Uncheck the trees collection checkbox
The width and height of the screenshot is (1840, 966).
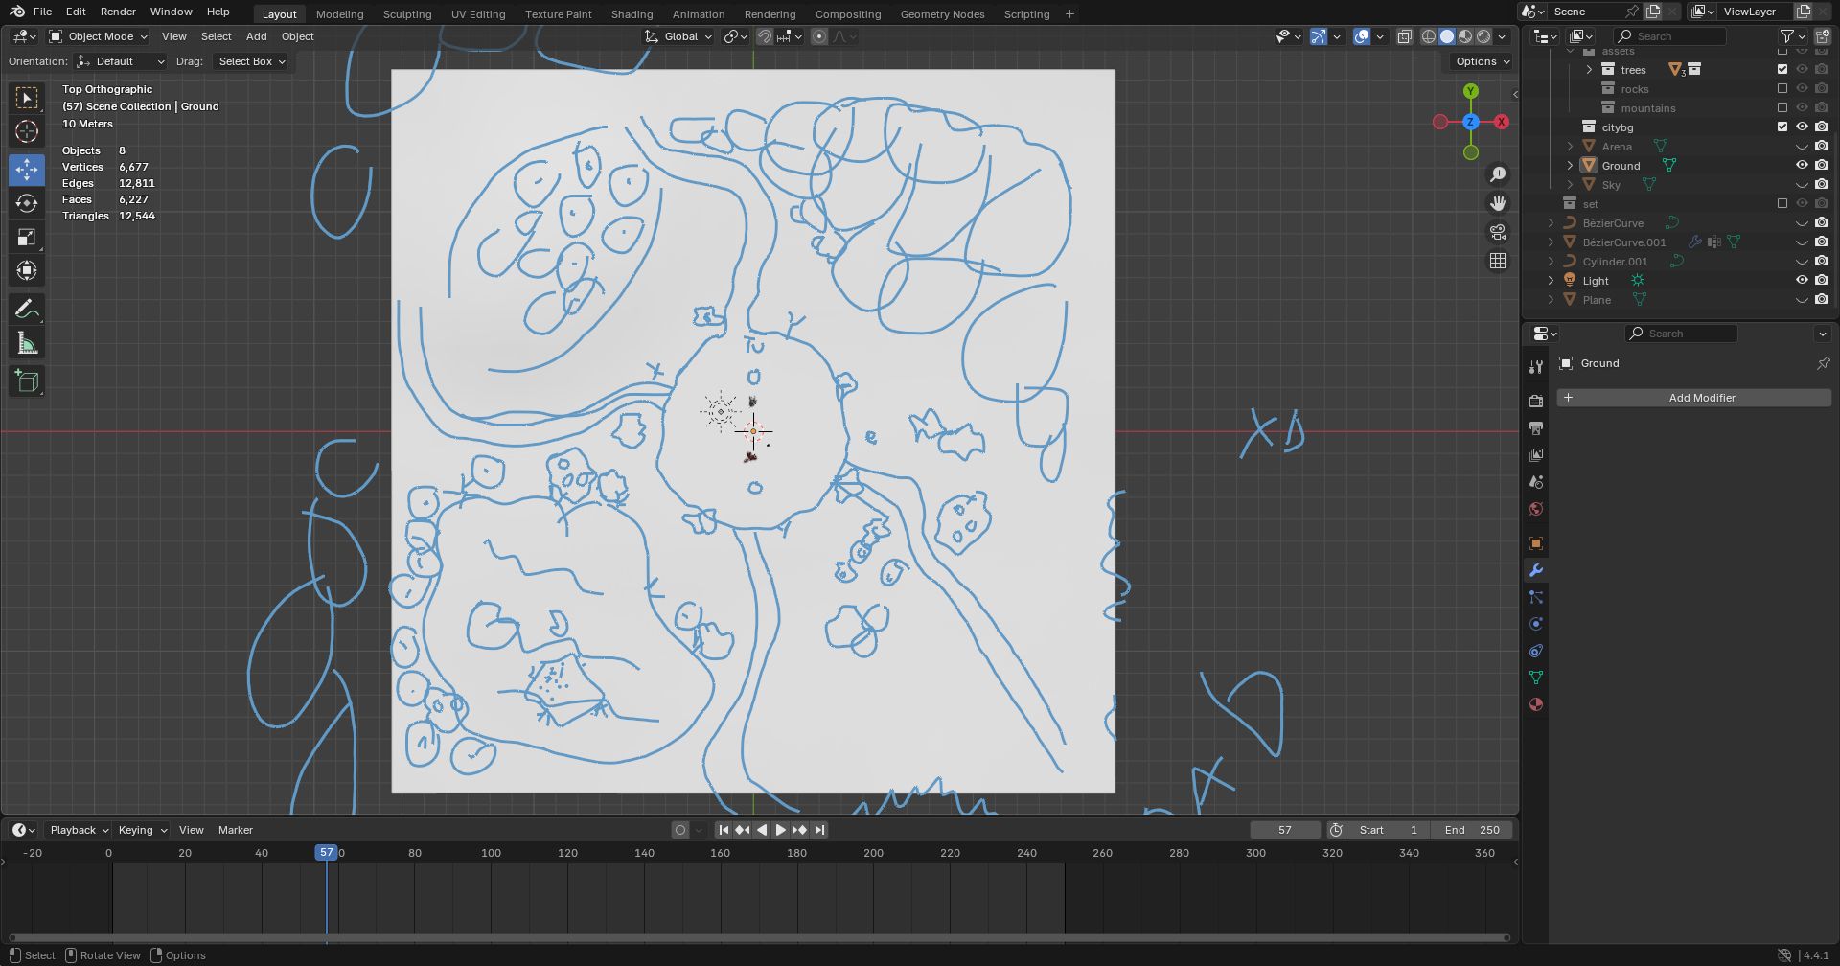pyautogui.click(x=1782, y=70)
